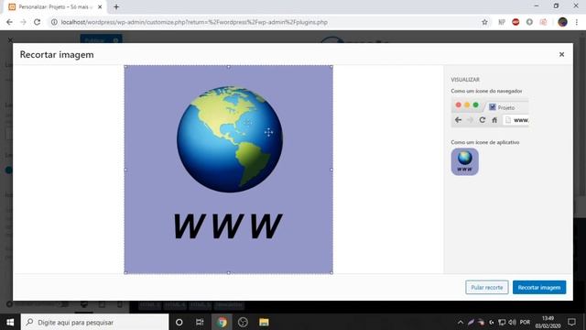Open Task View on the taskbar
The width and height of the screenshot is (586, 330).
(x=200, y=322)
